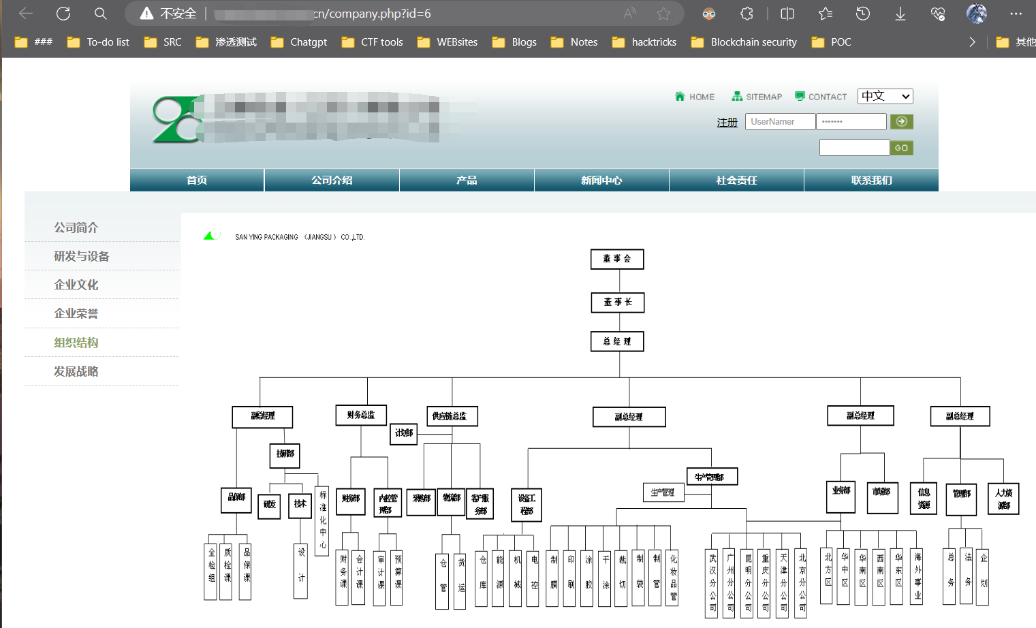Open the To-do list bookmarks folder
The height and width of the screenshot is (628, 1036).
pos(98,42)
